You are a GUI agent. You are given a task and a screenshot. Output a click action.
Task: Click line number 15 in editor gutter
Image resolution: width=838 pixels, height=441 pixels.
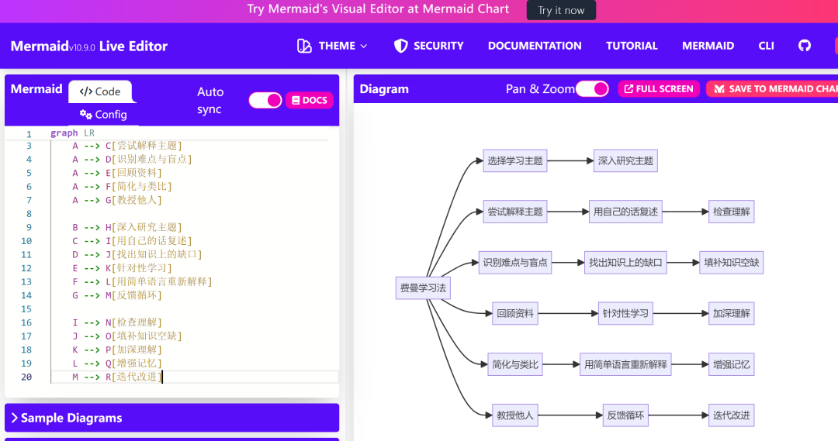[26, 309]
